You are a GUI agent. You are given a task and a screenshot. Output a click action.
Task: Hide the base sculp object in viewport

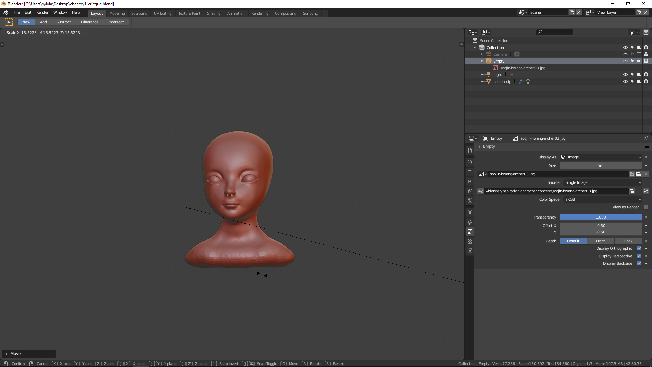tap(625, 82)
